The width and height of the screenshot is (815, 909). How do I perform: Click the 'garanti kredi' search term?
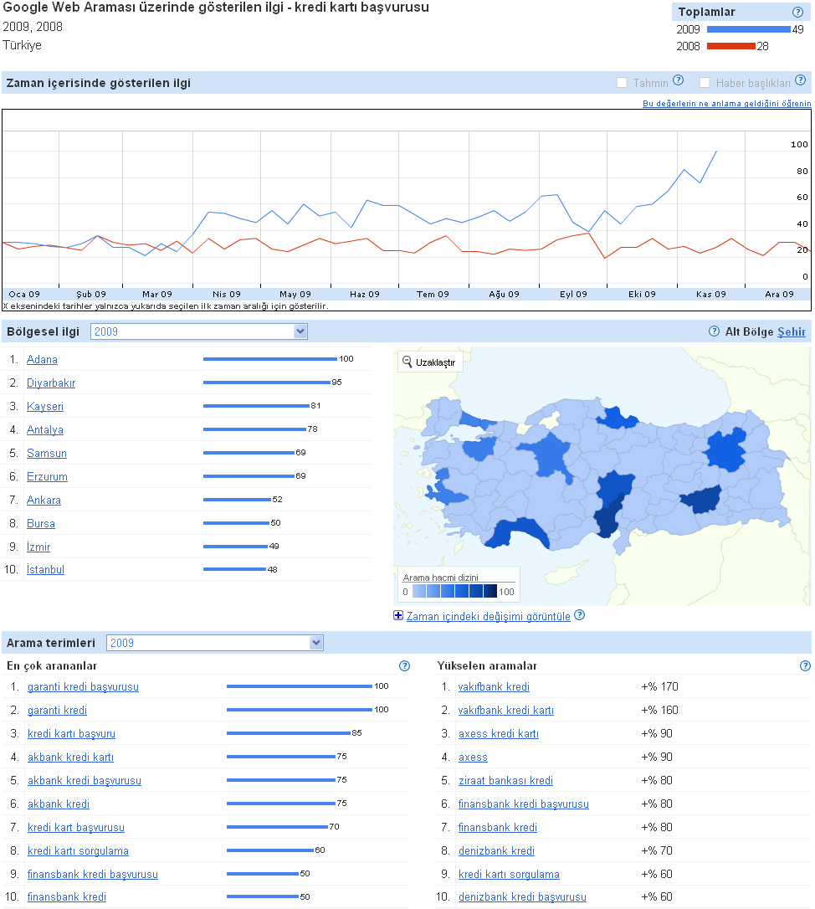click(x=58, y=710)
